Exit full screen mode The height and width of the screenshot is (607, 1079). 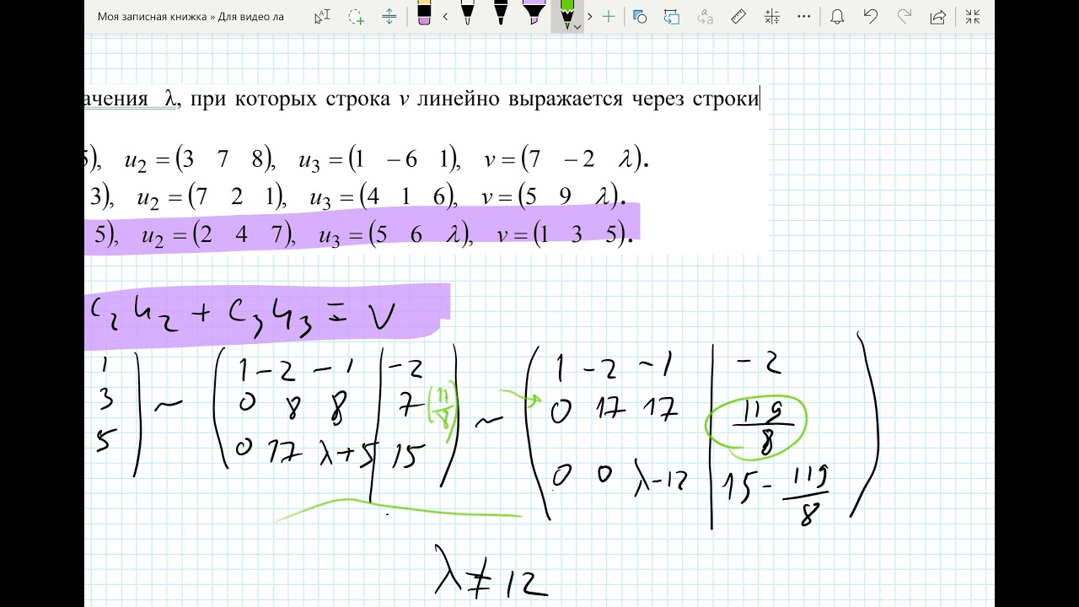tap(972, 16)
